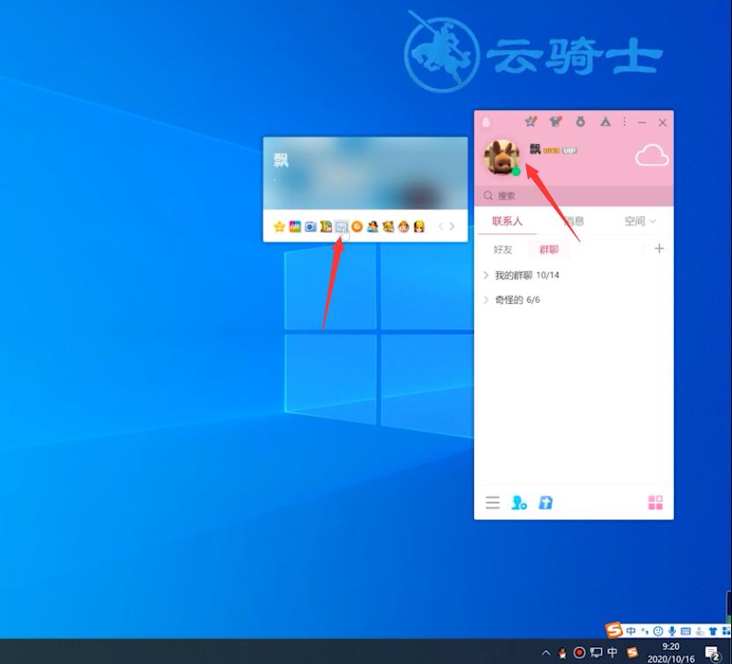Screen dimensions: 732x664
Task: Click the search field in QQ panel
Action: pyautogui.click(x=574, y=196)
